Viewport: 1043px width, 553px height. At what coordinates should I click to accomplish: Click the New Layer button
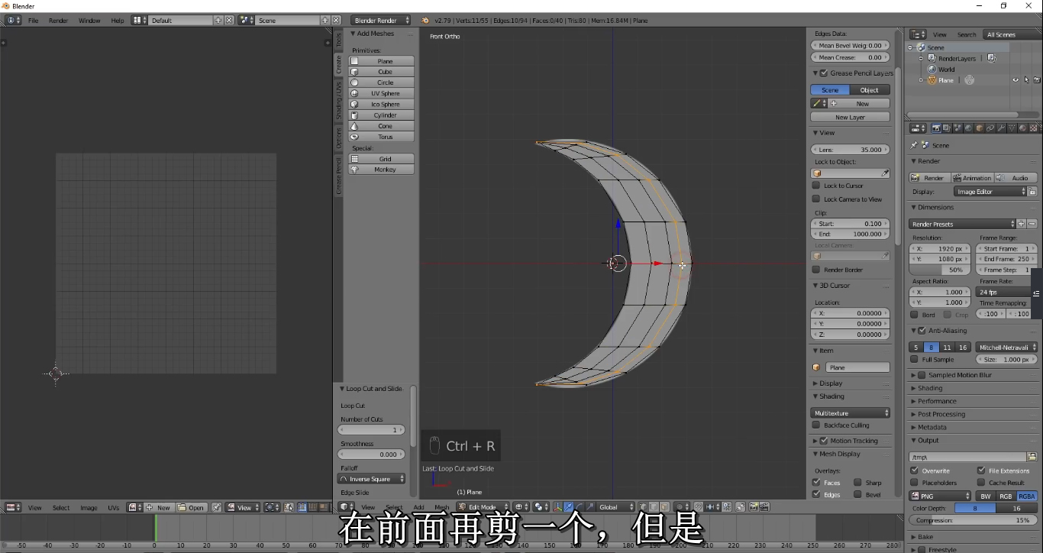pos(850,116)
